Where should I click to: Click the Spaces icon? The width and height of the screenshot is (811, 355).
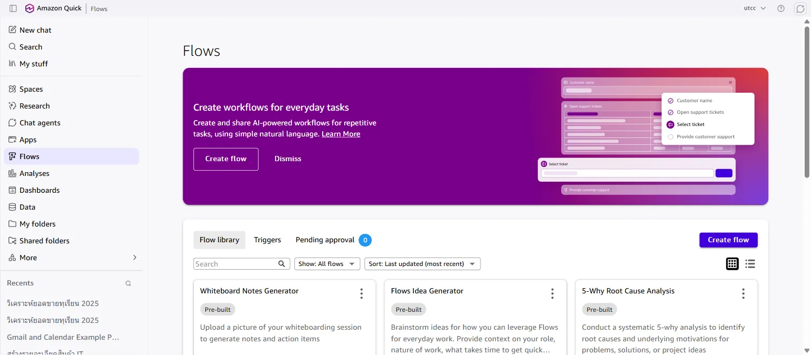[x=13, y=89]
